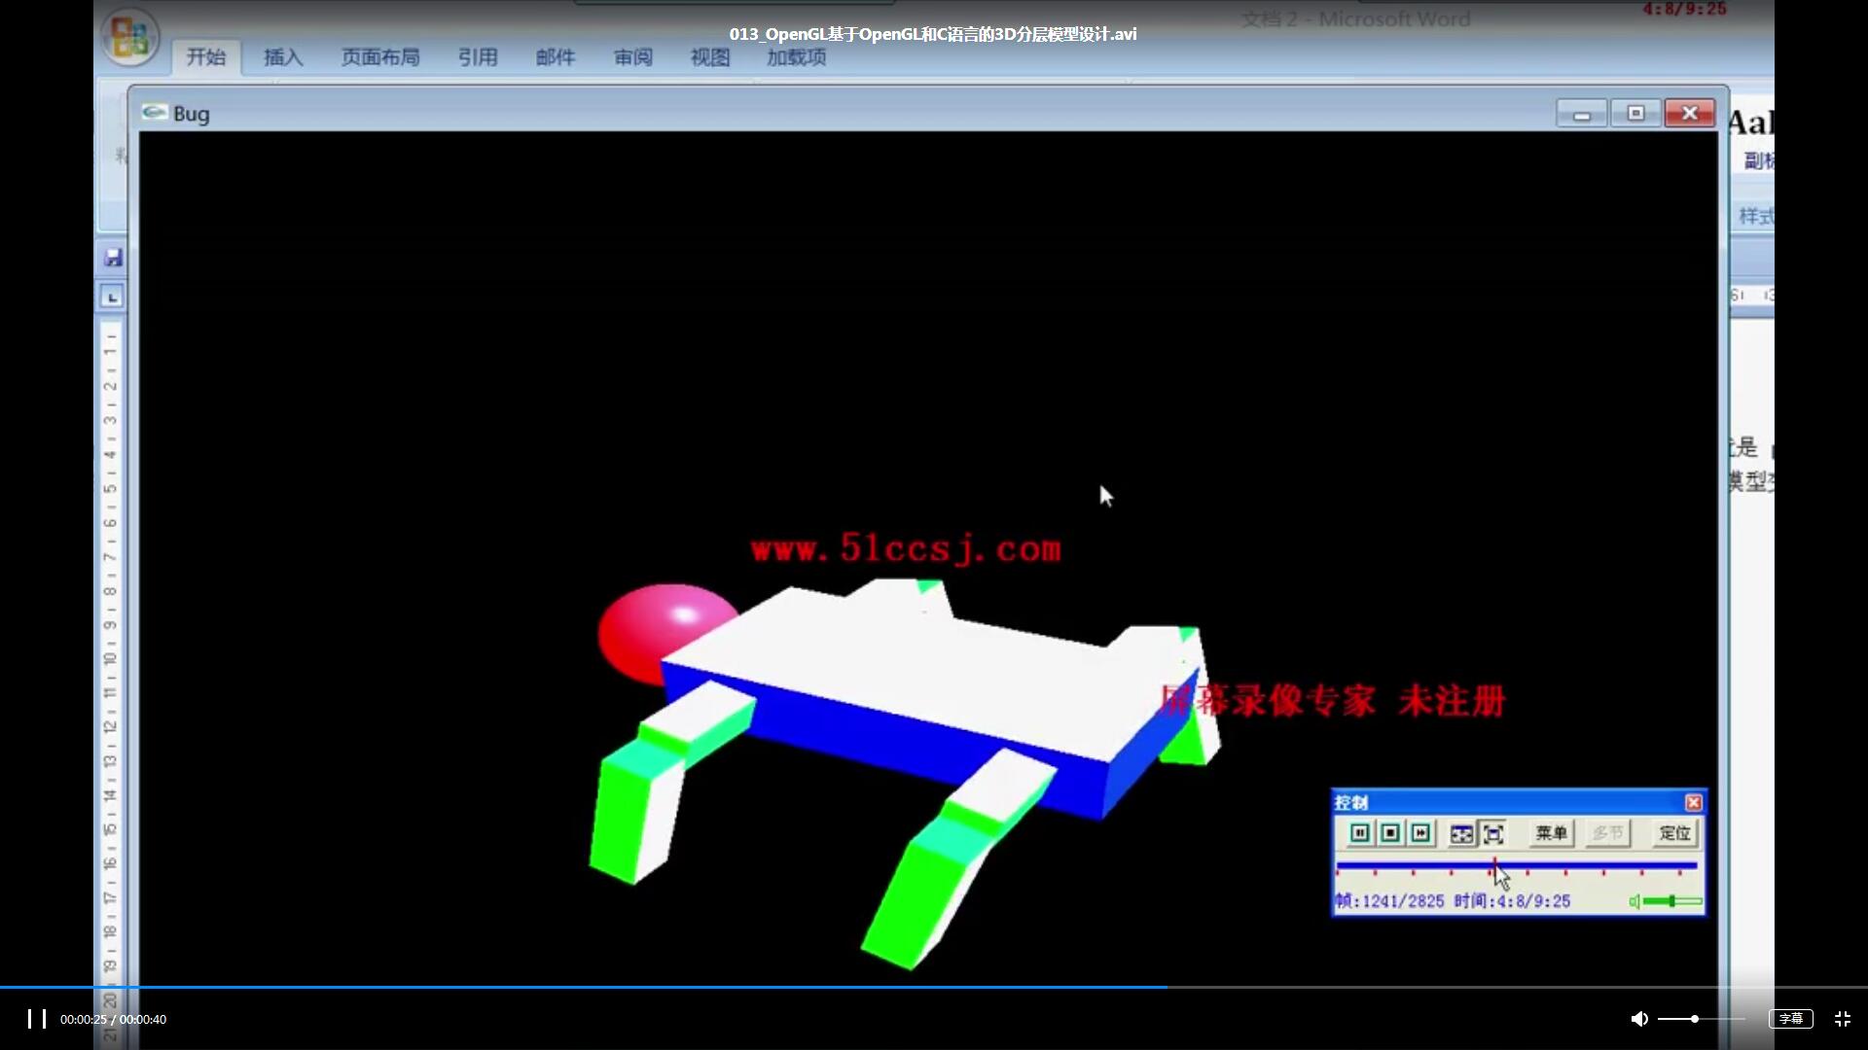Click fast-forward in the 控制 panel

(x=1420, y=833)
